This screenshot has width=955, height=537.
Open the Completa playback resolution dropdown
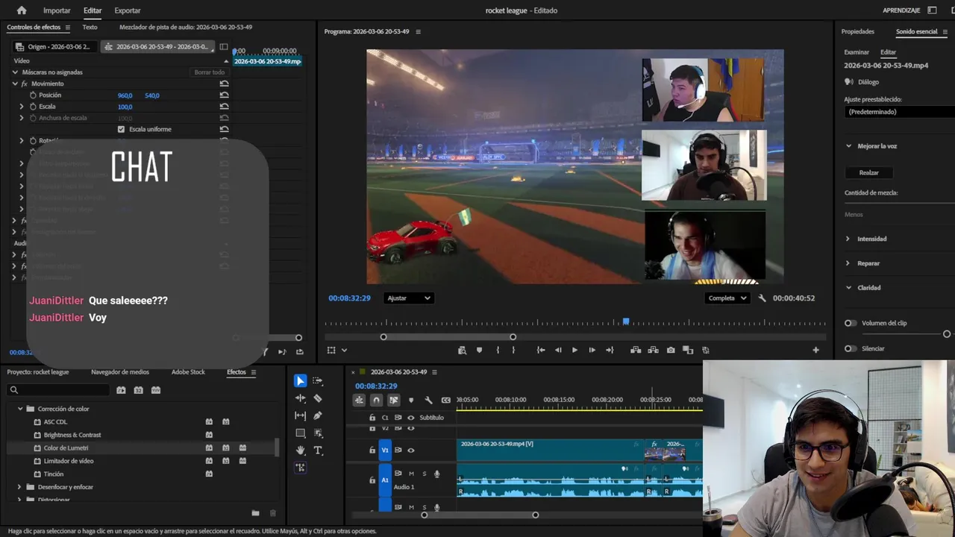coord(727,298)
